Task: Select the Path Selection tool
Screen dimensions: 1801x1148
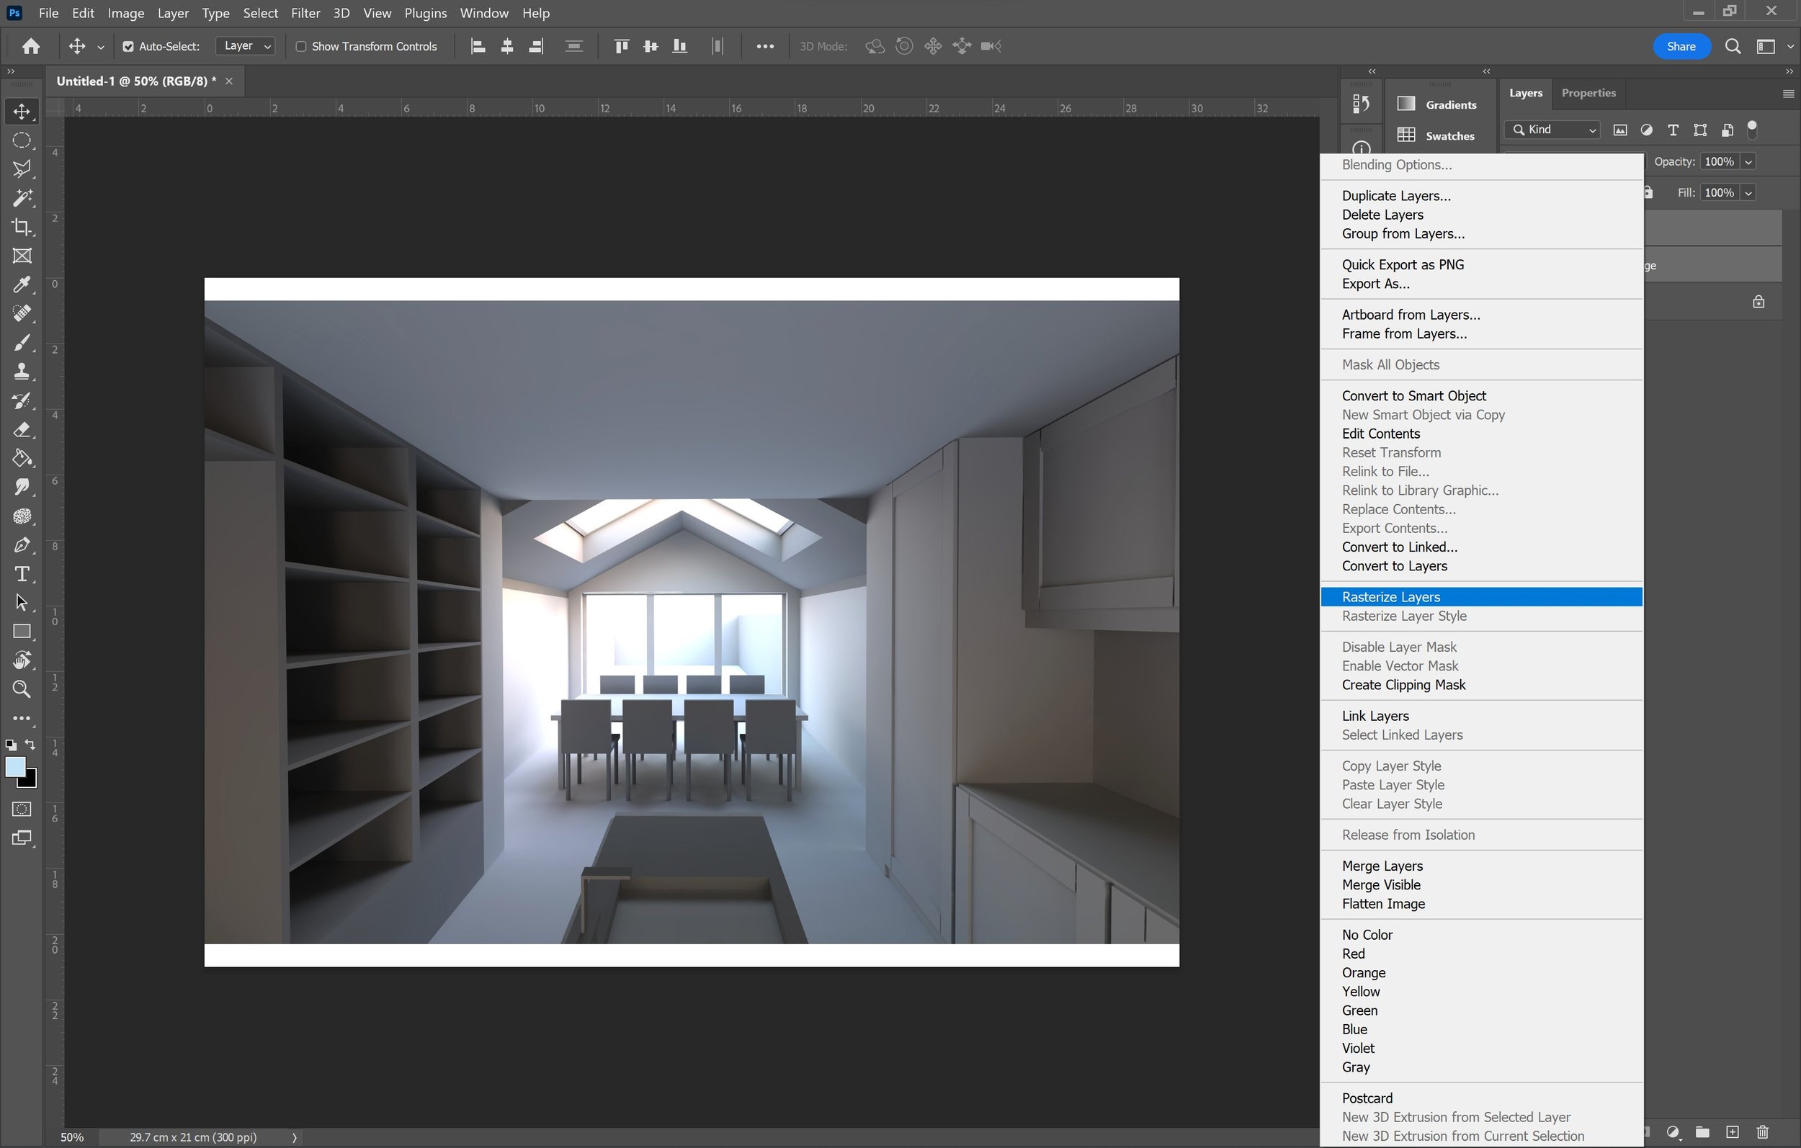Action: point(22,603)
